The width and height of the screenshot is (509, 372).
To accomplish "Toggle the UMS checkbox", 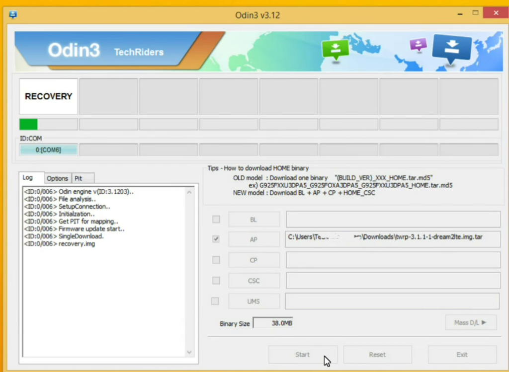I will (x=215, y=301).
